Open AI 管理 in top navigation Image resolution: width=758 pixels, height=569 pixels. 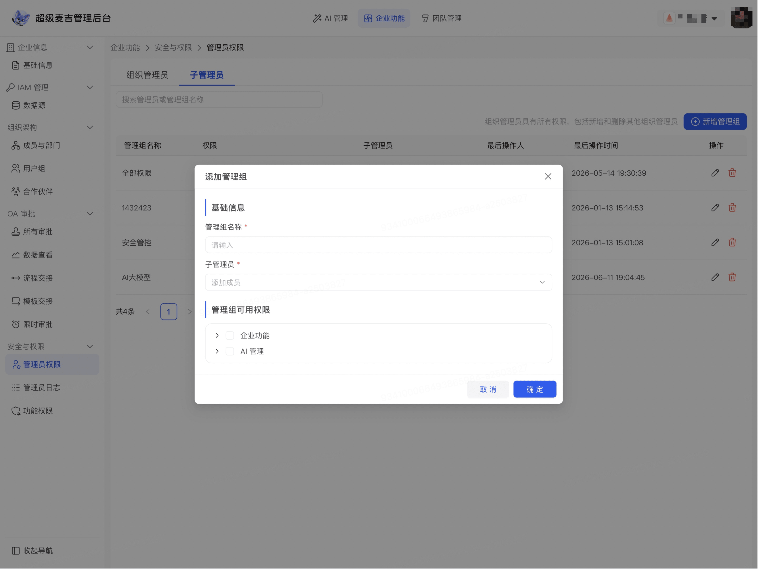click(330, 18)
